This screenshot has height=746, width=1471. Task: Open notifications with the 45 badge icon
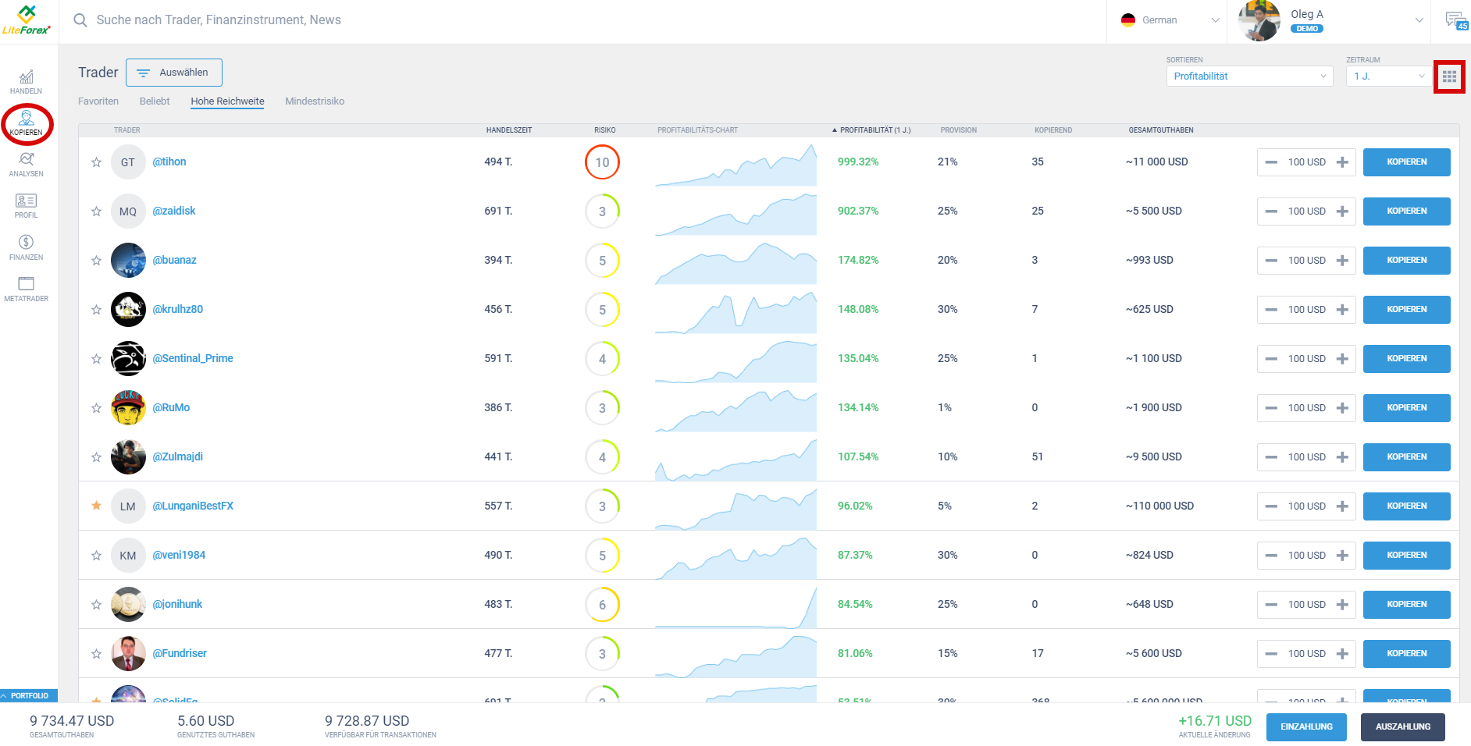[x=1455, y=20]
